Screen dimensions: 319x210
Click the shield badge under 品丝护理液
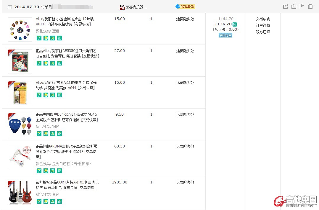coord(46,95)
